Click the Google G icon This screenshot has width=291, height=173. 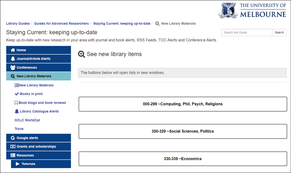pyautogui.click(x=13, y=138)
